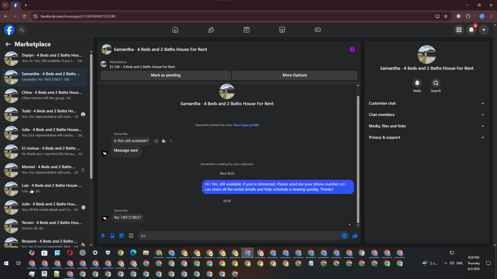Open the Friends icon in top navigation
The image size is (497, 279).
point(211,30)
